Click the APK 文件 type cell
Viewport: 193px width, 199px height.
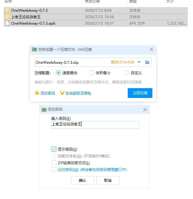[x=137, y=23]
